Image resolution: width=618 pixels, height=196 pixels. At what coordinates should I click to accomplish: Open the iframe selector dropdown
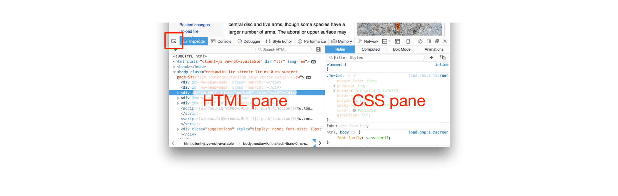pyautogui.click(x=386, y=41)
